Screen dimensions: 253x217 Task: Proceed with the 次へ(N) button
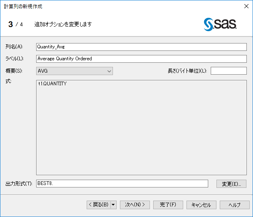[x=135, y=205]
